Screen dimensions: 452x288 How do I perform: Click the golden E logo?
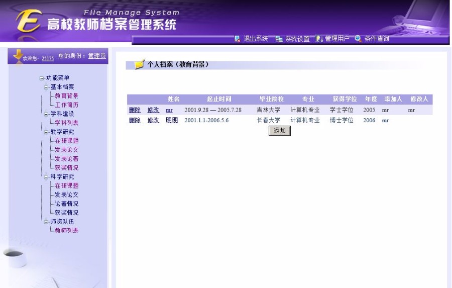point(29,20)
